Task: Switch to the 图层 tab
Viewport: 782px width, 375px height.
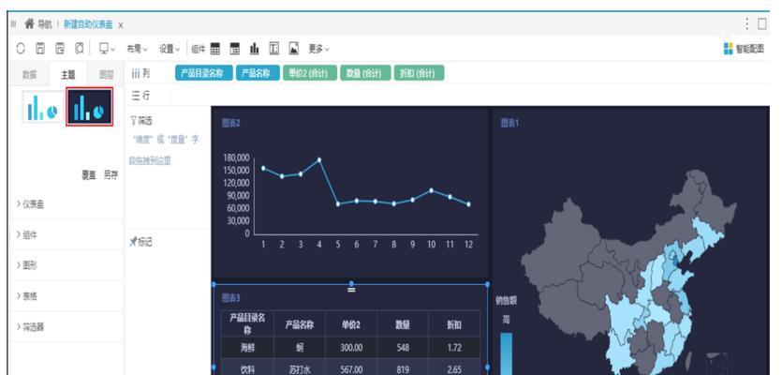Action: tap(106, 74)
